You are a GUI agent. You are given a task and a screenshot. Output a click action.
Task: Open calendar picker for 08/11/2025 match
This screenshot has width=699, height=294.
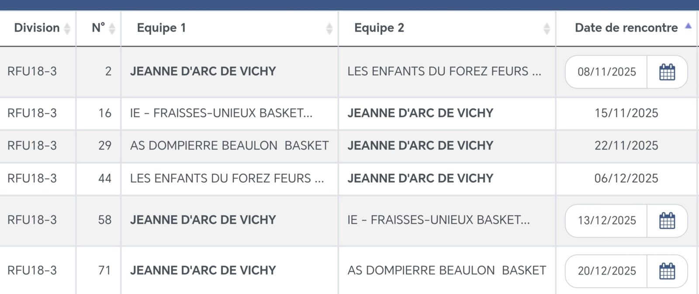click(667, 72)
